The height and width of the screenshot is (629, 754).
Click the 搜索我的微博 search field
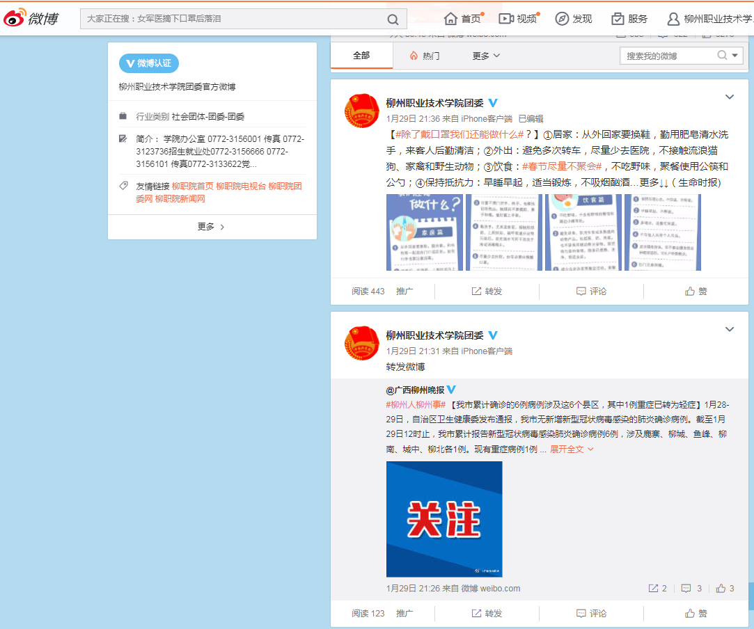(670, 56)
